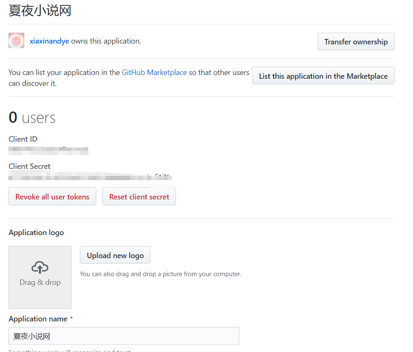Revoke all user tokens
413x352 pixels.
pos(52,197)
